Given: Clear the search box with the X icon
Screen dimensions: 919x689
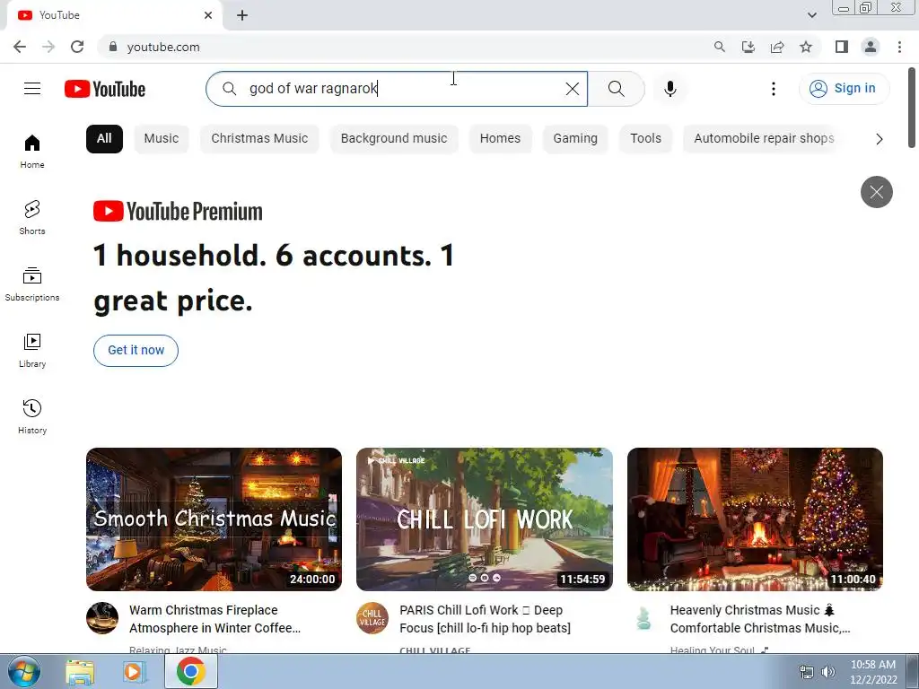Looking at the screenshot, I should pyautogui.click(x=572, y=89).
